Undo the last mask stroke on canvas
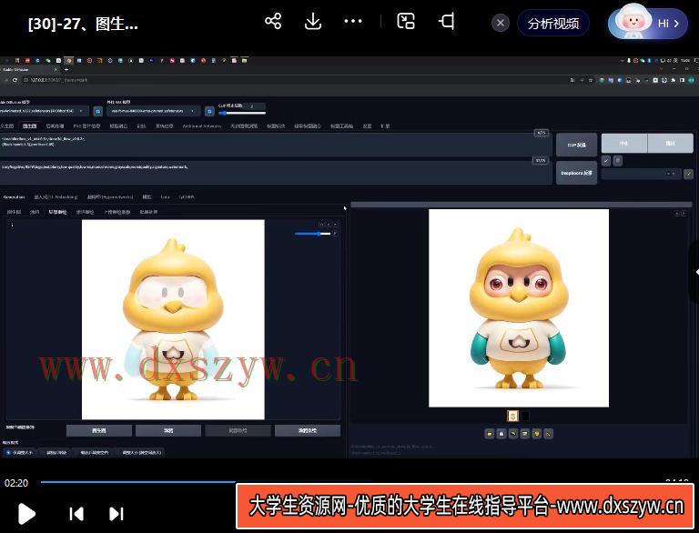This screenshot has height=533, width=699. pos(322,224)
